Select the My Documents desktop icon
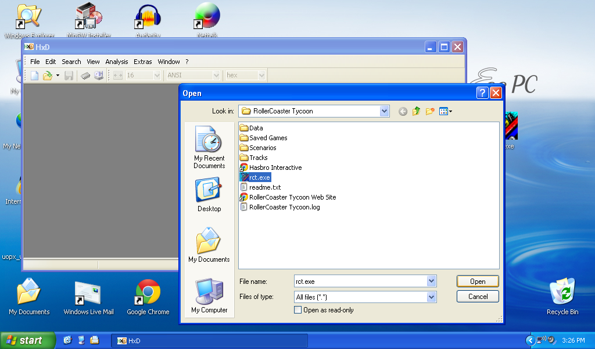This screenshot has width=595, height=349. (x=29, y=297)
